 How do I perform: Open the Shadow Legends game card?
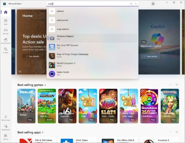67,106
